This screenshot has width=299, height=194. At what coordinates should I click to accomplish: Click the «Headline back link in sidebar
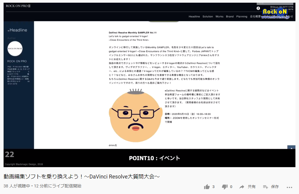[17, 30]
